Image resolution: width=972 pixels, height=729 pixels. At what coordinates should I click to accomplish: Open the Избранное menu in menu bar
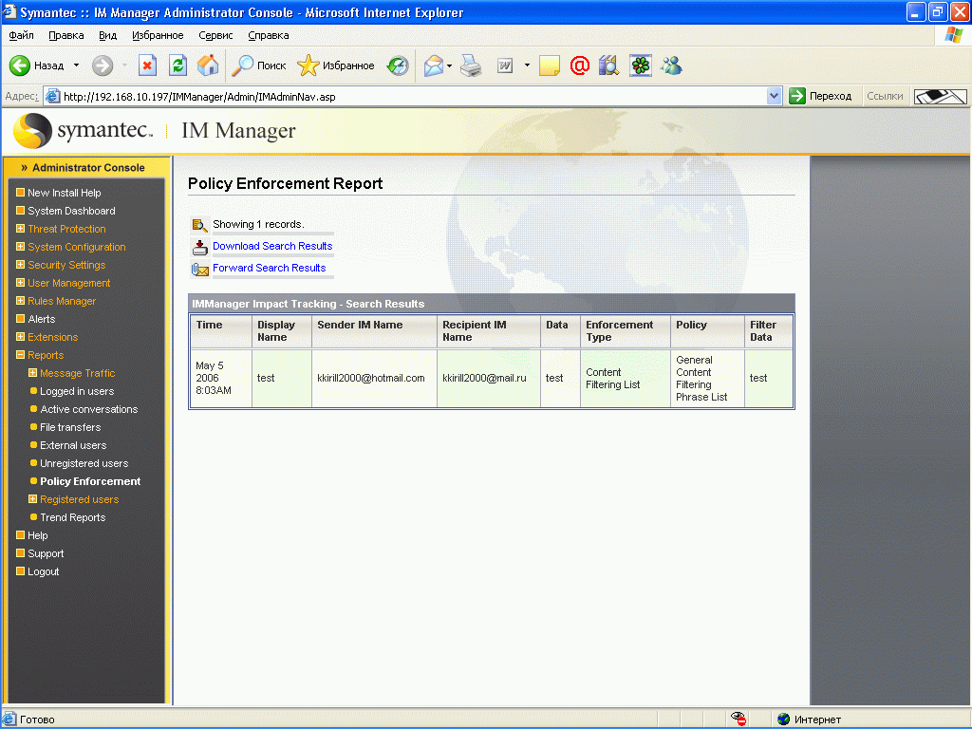158,35
